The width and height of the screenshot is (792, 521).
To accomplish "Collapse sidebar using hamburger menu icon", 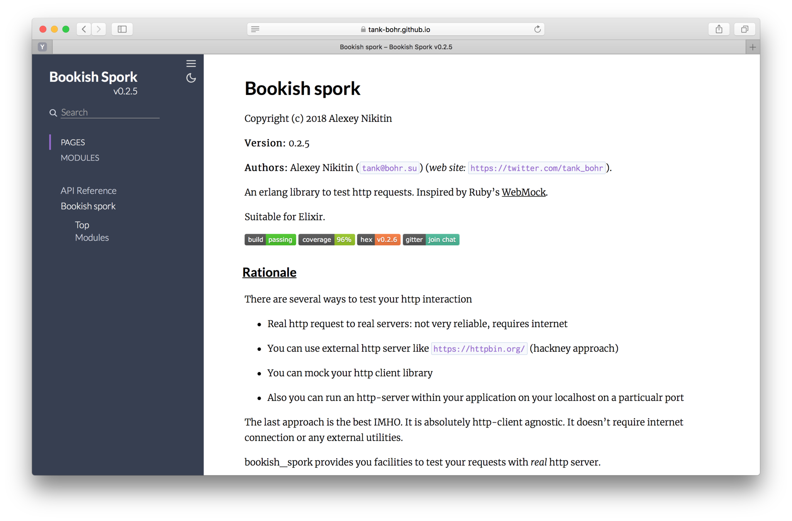I will pos(191,63).
